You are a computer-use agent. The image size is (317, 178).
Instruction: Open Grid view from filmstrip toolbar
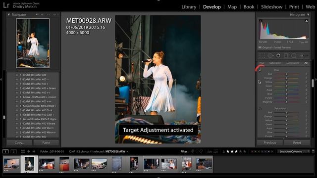[23, 151]
